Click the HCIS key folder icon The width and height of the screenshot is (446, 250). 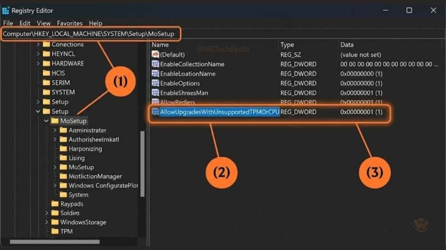[46, 73]
